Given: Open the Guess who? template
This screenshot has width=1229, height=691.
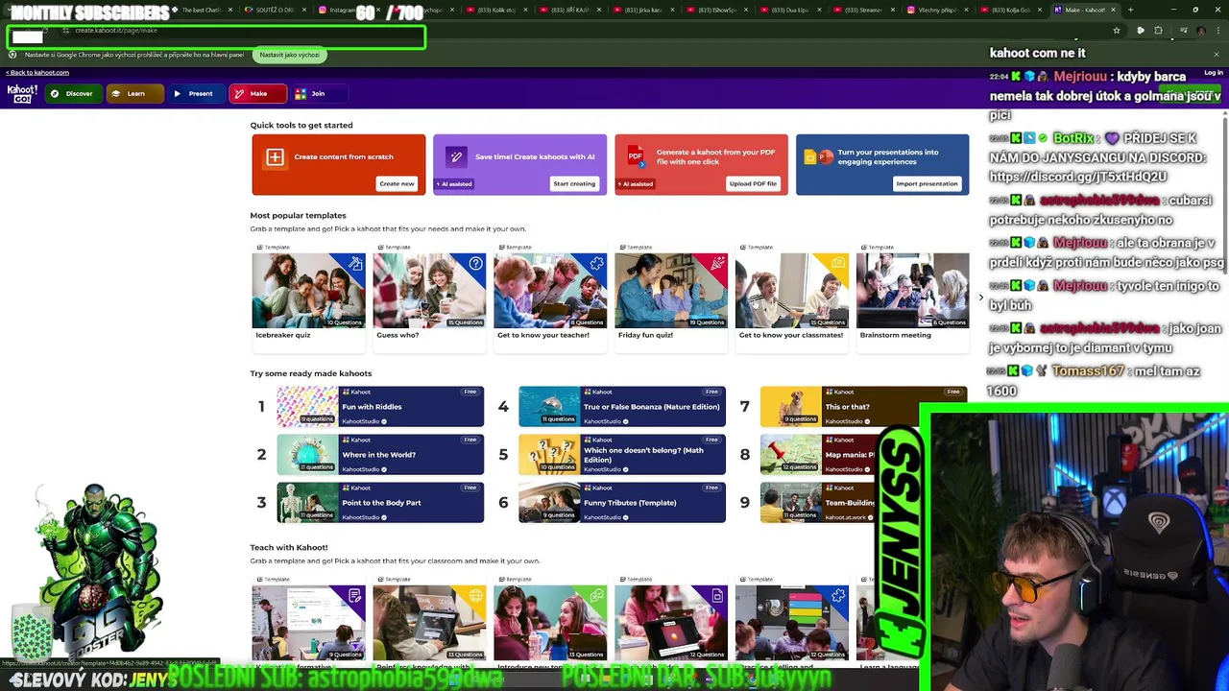Looking at the screenshot, I should point(429,296).
